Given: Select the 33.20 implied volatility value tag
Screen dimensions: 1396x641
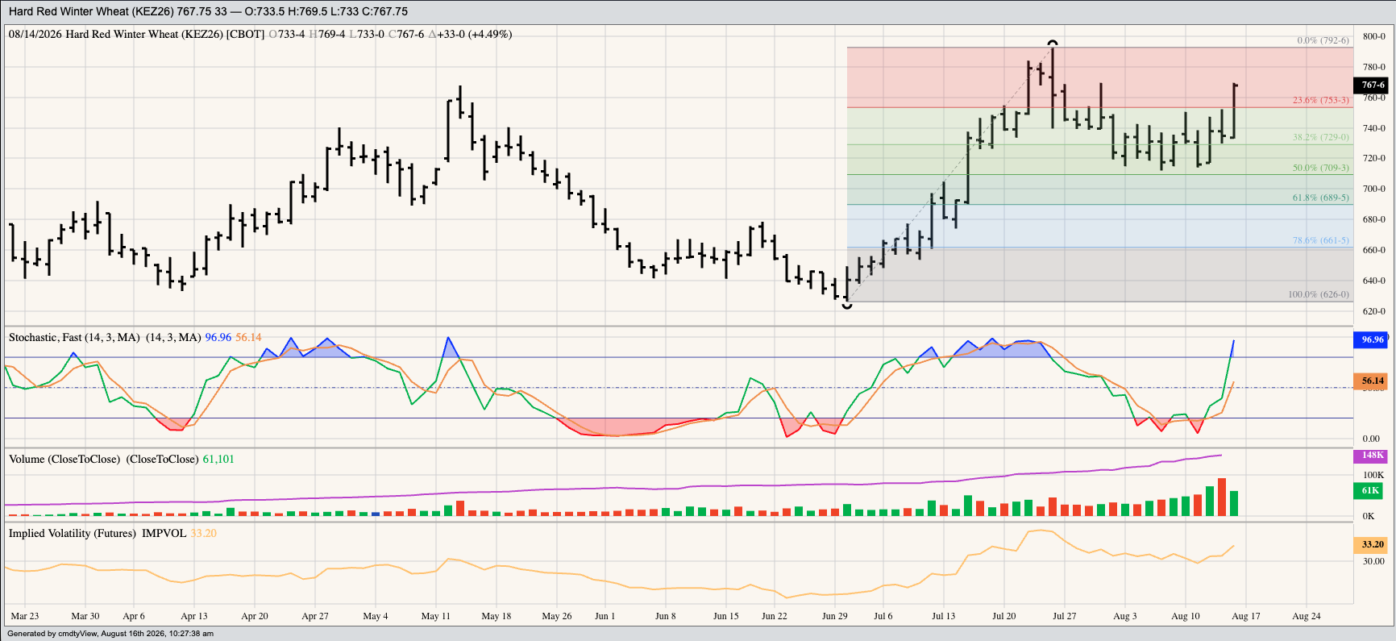Looking at the screenshot, I should coord(1370,544).
